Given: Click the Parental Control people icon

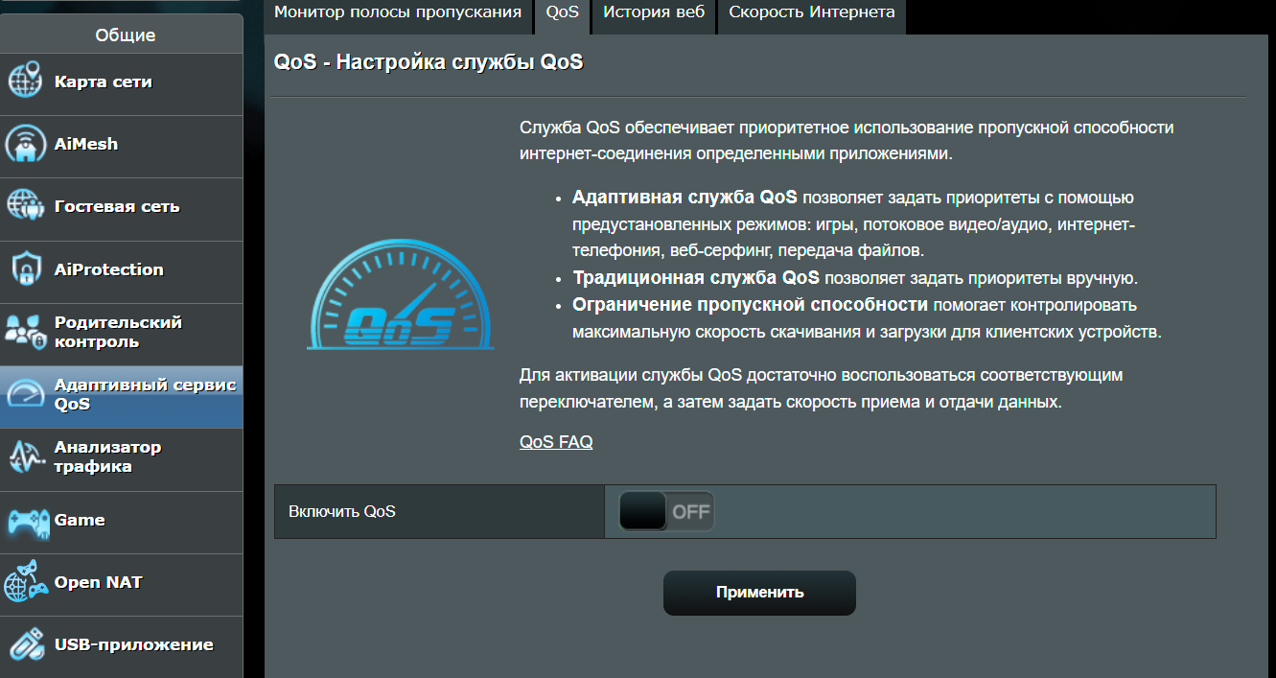Looking at the screenshot, I should (x=25, y=332).
